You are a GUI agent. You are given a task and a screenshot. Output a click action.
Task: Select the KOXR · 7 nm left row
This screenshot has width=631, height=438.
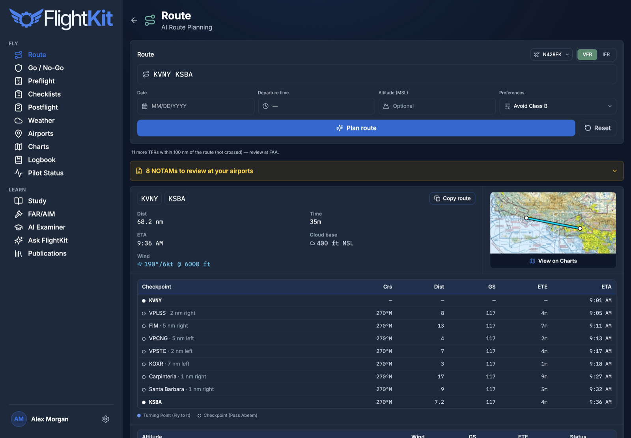pos(377,364)
